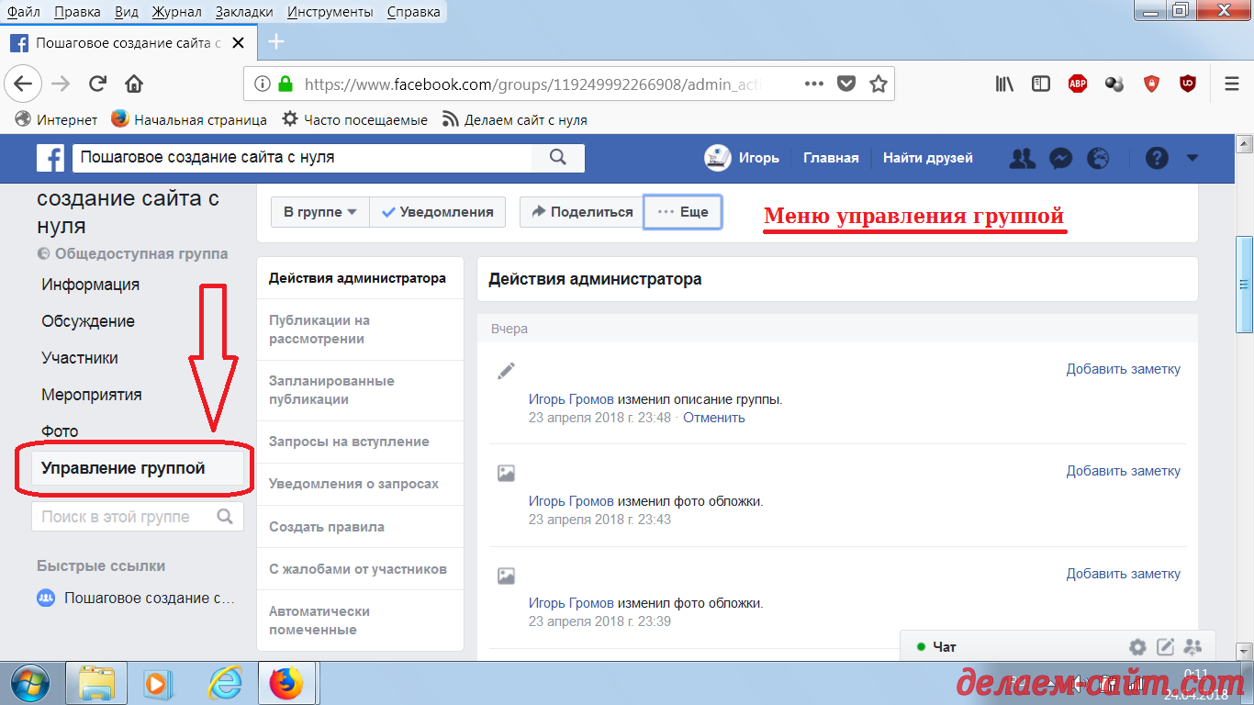The width and height of the screenshot is (1254, 705).
Task: Click the Facebook search magnifier button
Action: pos(557,158)
